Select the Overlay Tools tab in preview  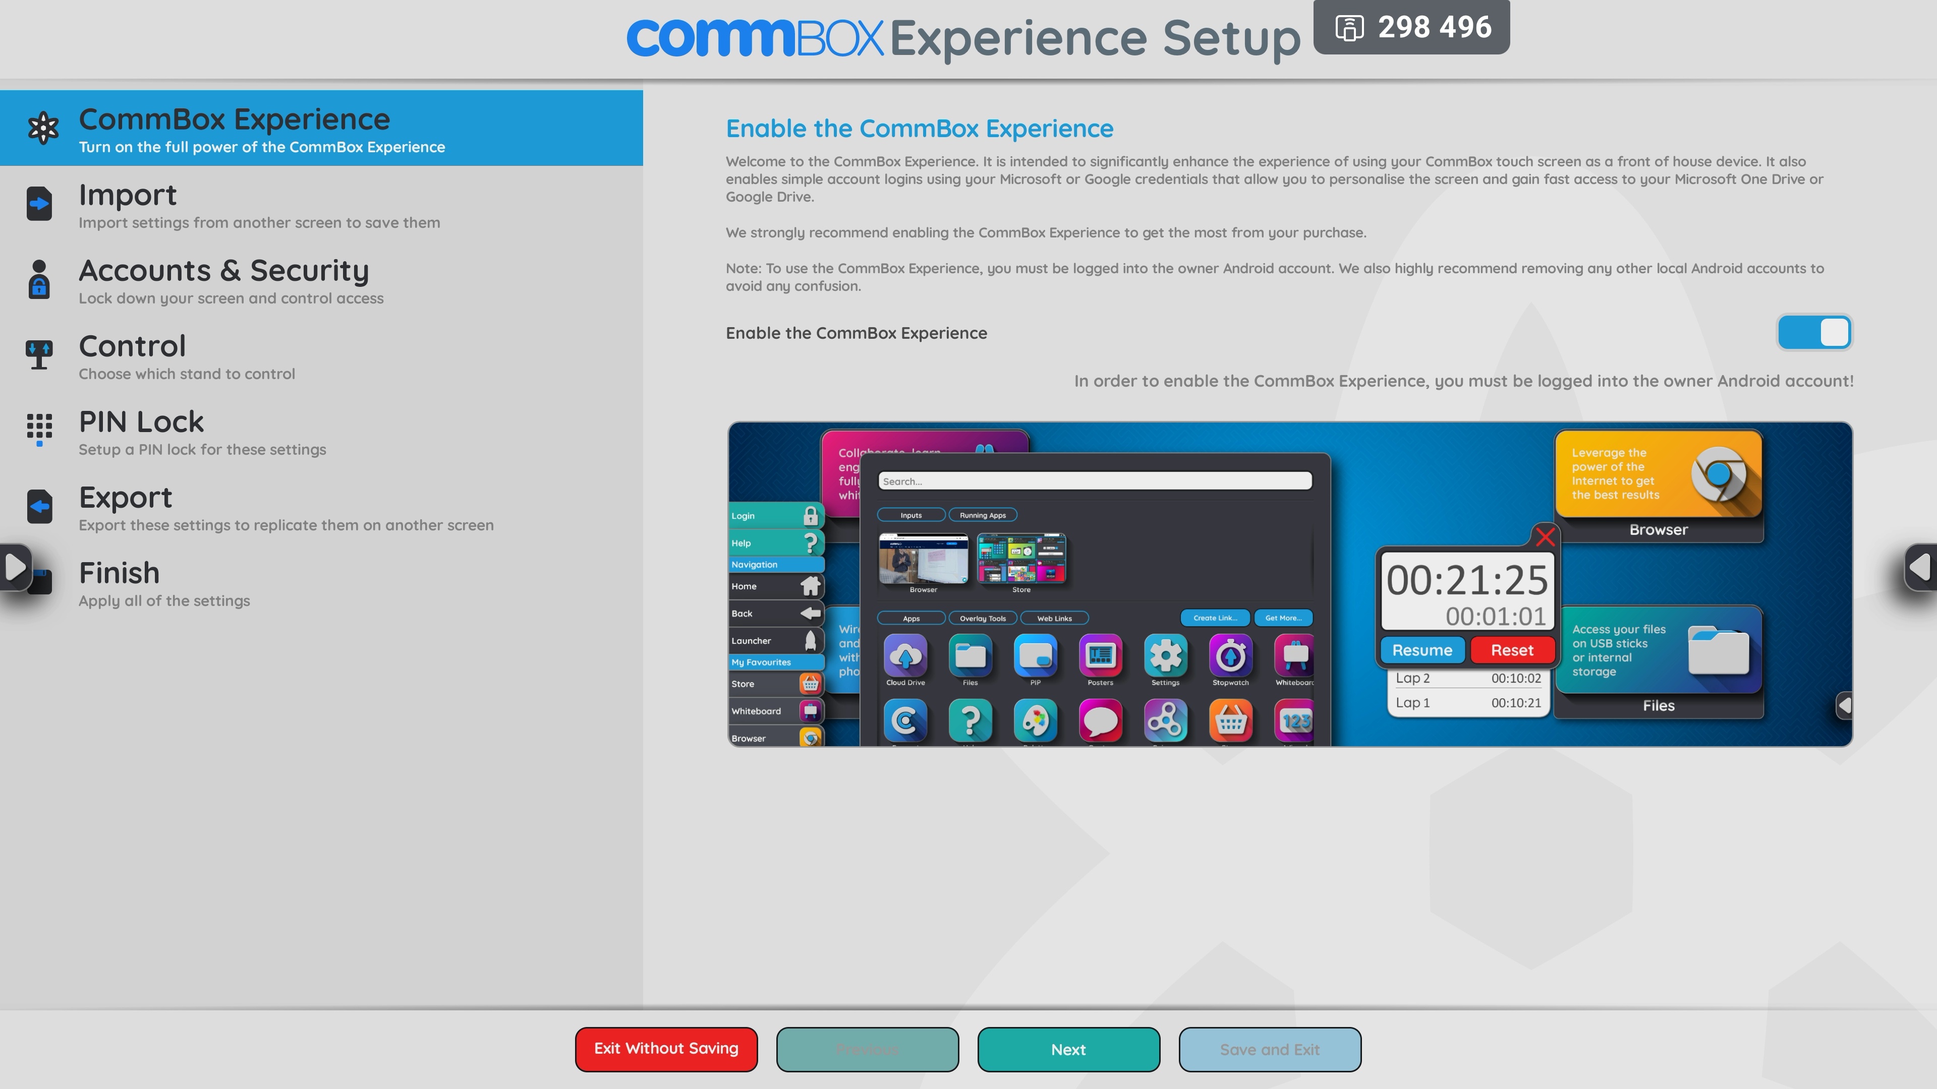(x=982, y=619)
